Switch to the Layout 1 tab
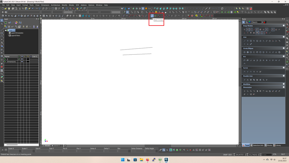This screenshot has height=163, width=289. click(x=56, y=146)
